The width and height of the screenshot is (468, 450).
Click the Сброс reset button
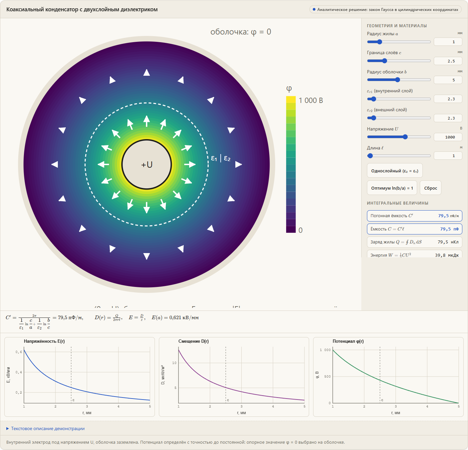tap(430, 188)
